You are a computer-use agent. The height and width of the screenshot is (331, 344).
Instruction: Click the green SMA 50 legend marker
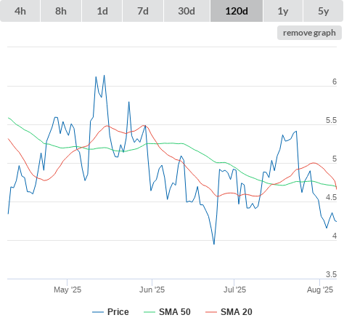click(150, 312)
